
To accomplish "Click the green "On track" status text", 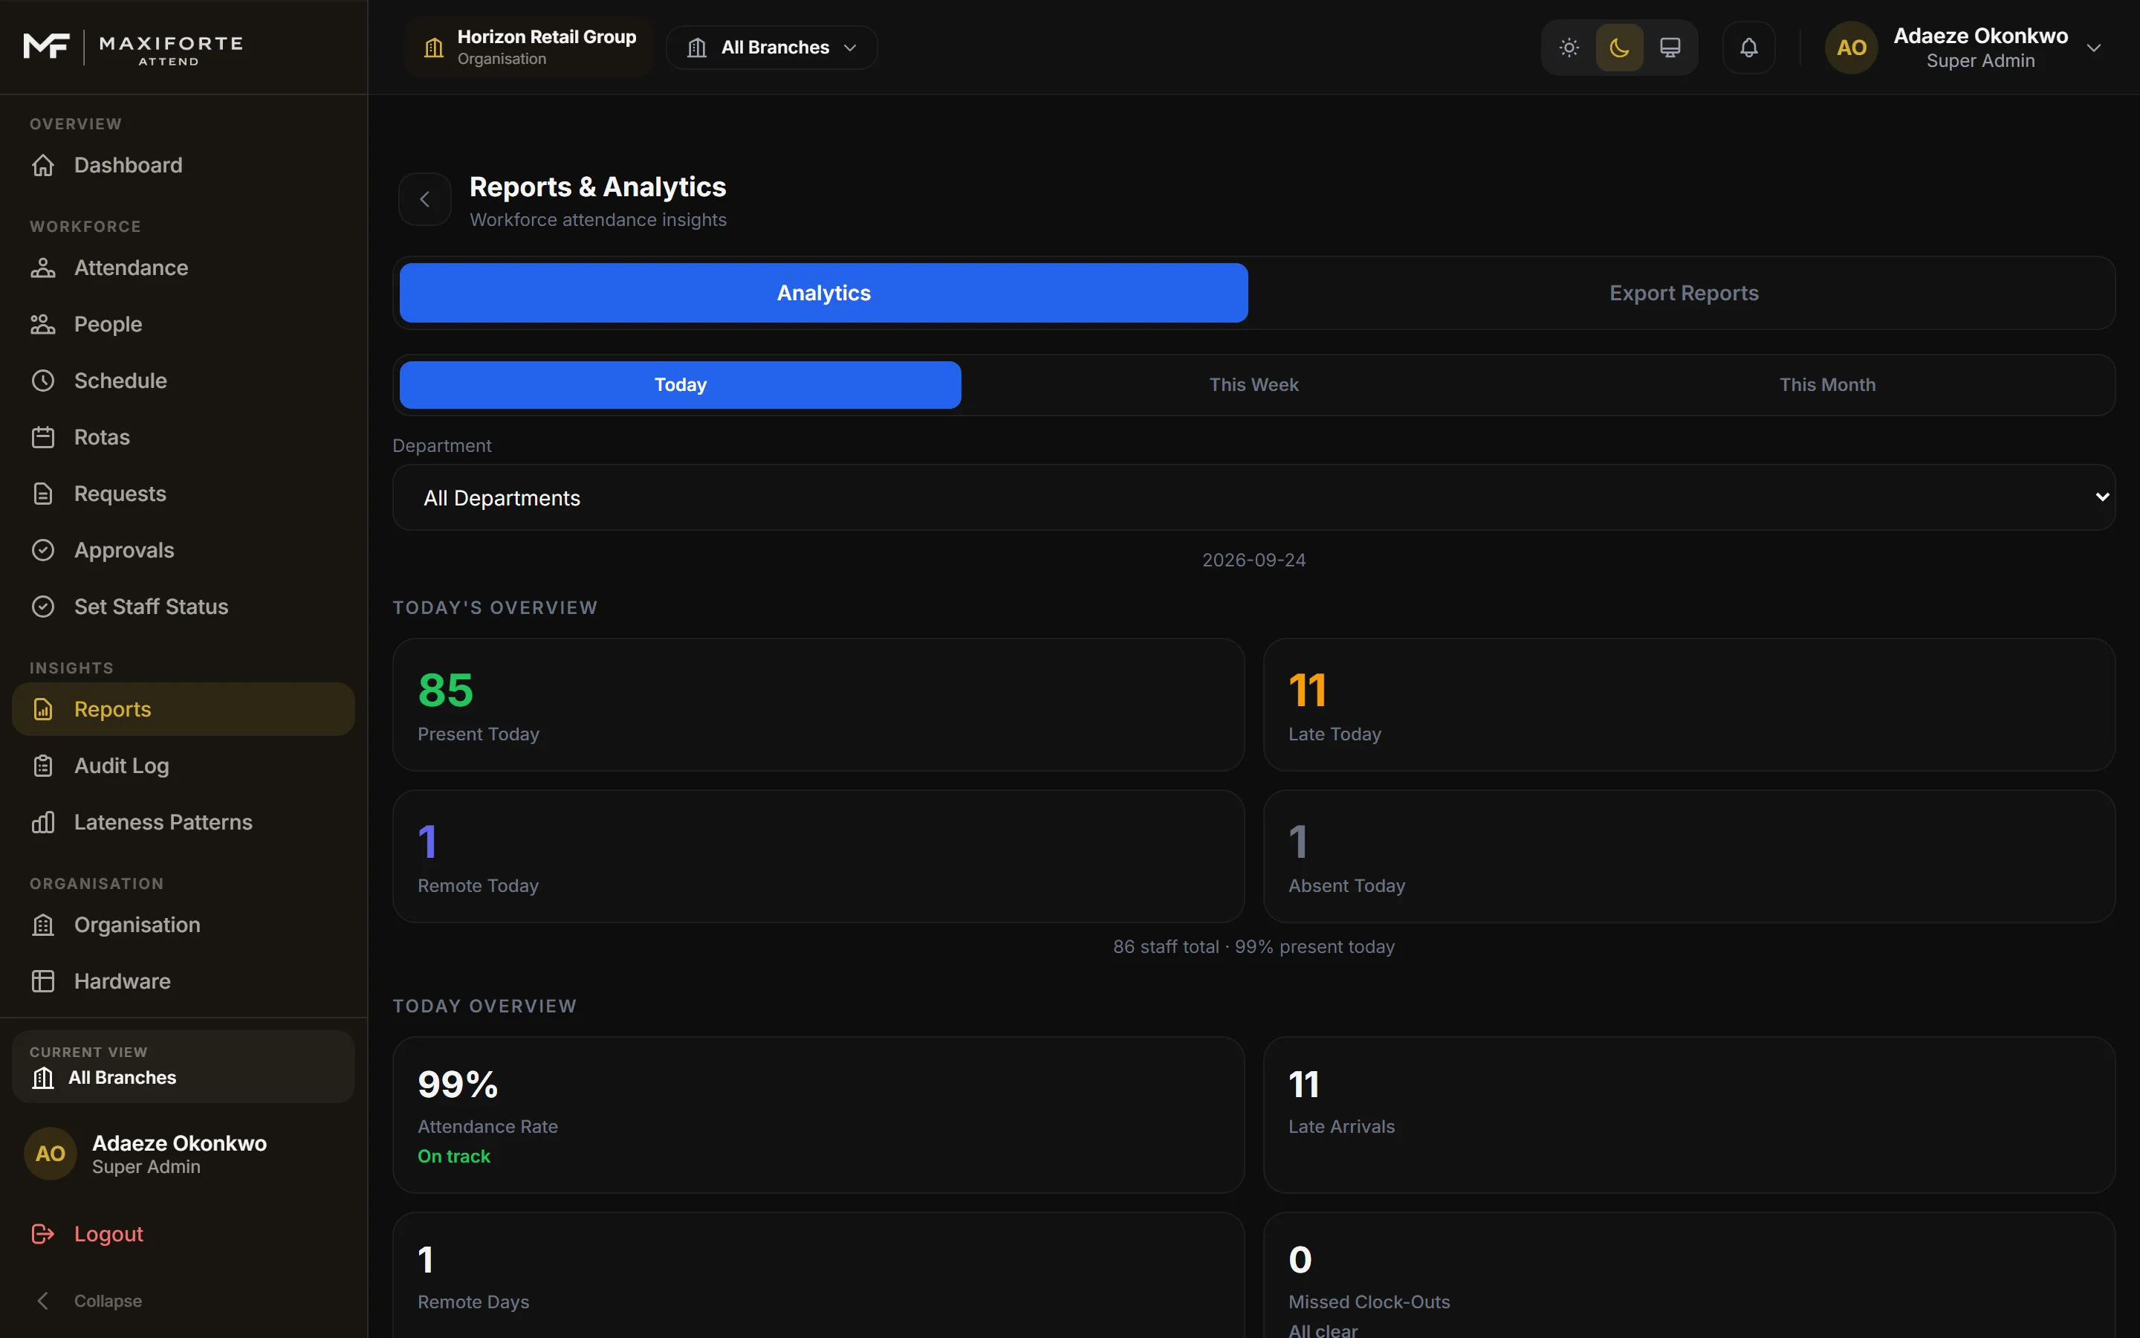I will coord(454,1157).
